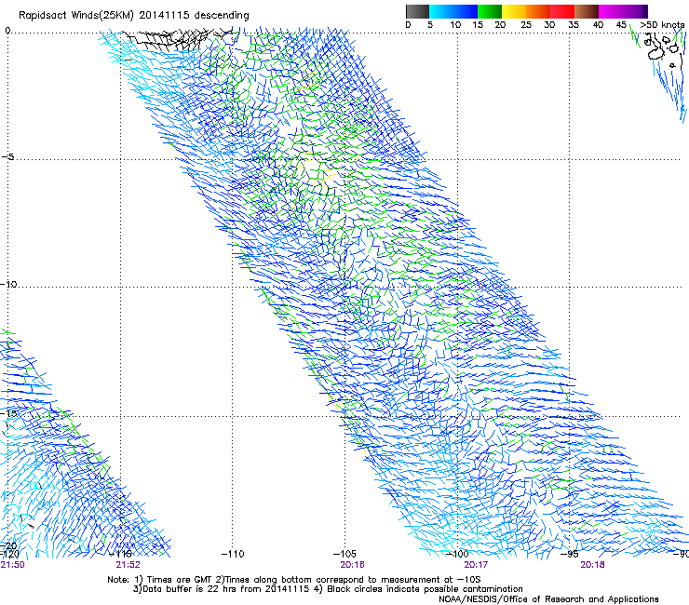Click the '-100' longitude axis label
This screenshot has width=689, height=605.
(x=457, y=554)
